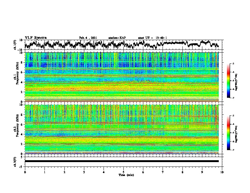Viewport: 250px width, 193px height.
Task: Click the "VLF Spectra" plot title
Action: [x=36, y=38]
